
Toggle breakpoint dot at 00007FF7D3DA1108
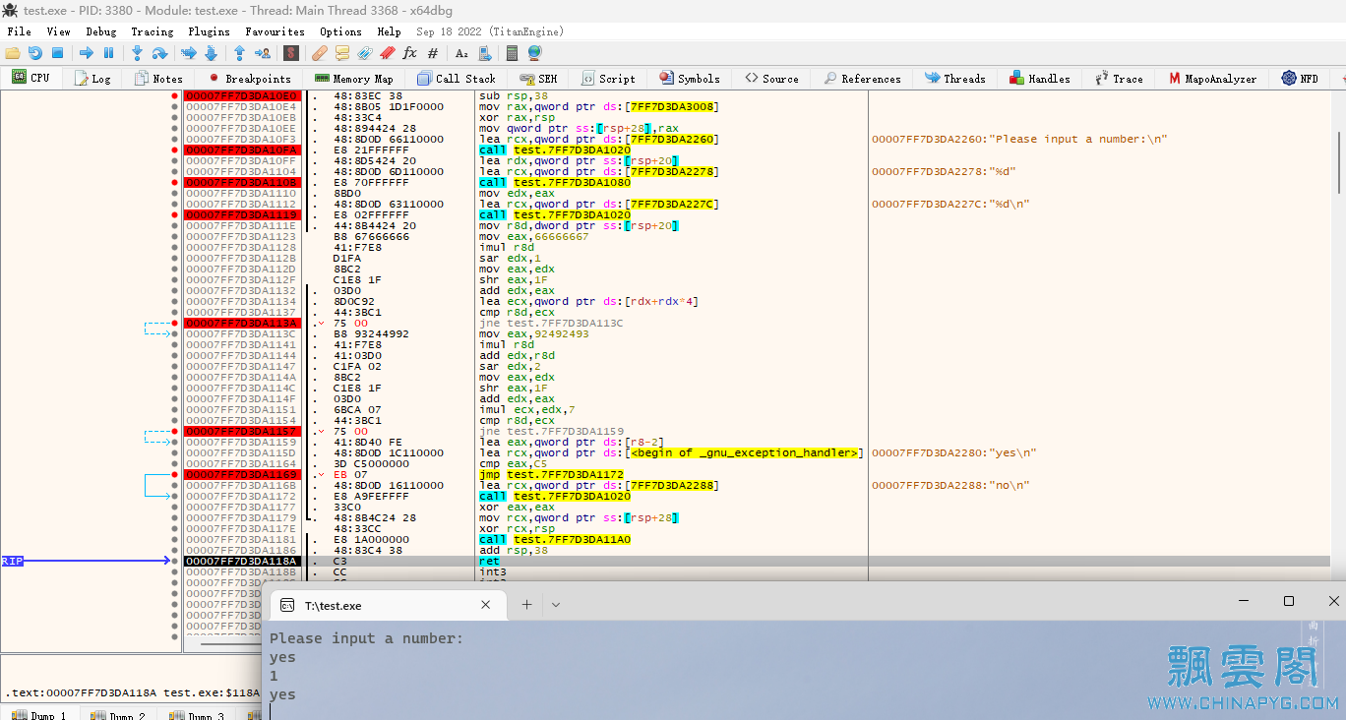click(x=175, y=182)
